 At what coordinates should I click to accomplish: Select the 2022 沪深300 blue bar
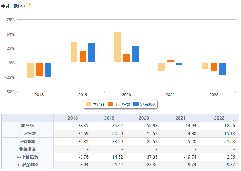coord(222,68)
